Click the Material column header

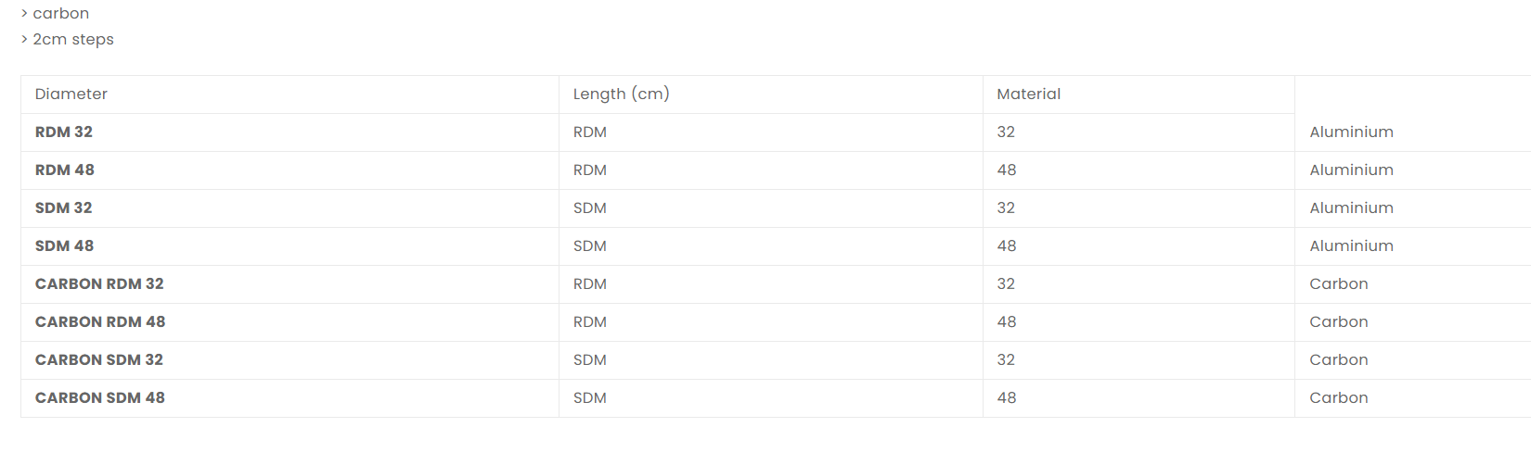(1028, 94)
